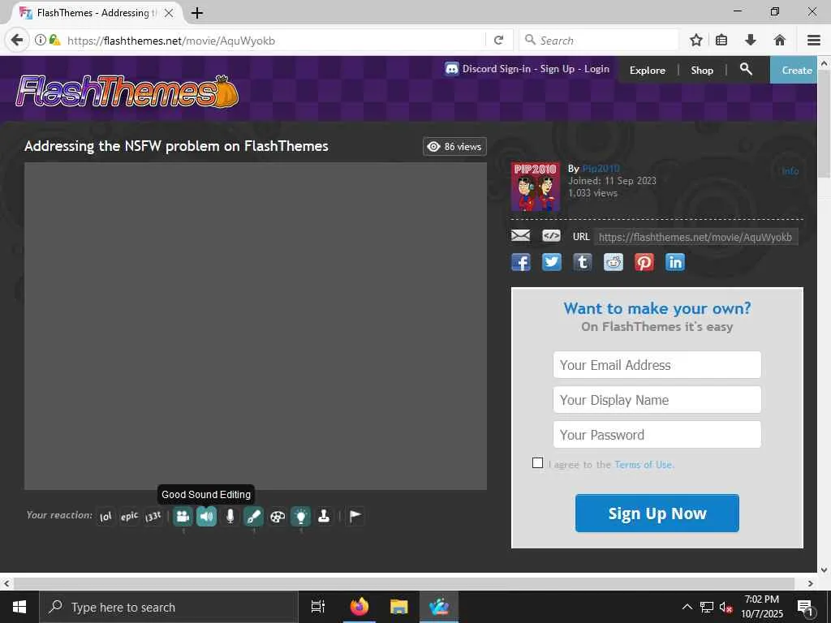Share the movie via envelope email icon
This screenshot has height=623, width=831.
(520, 235)
